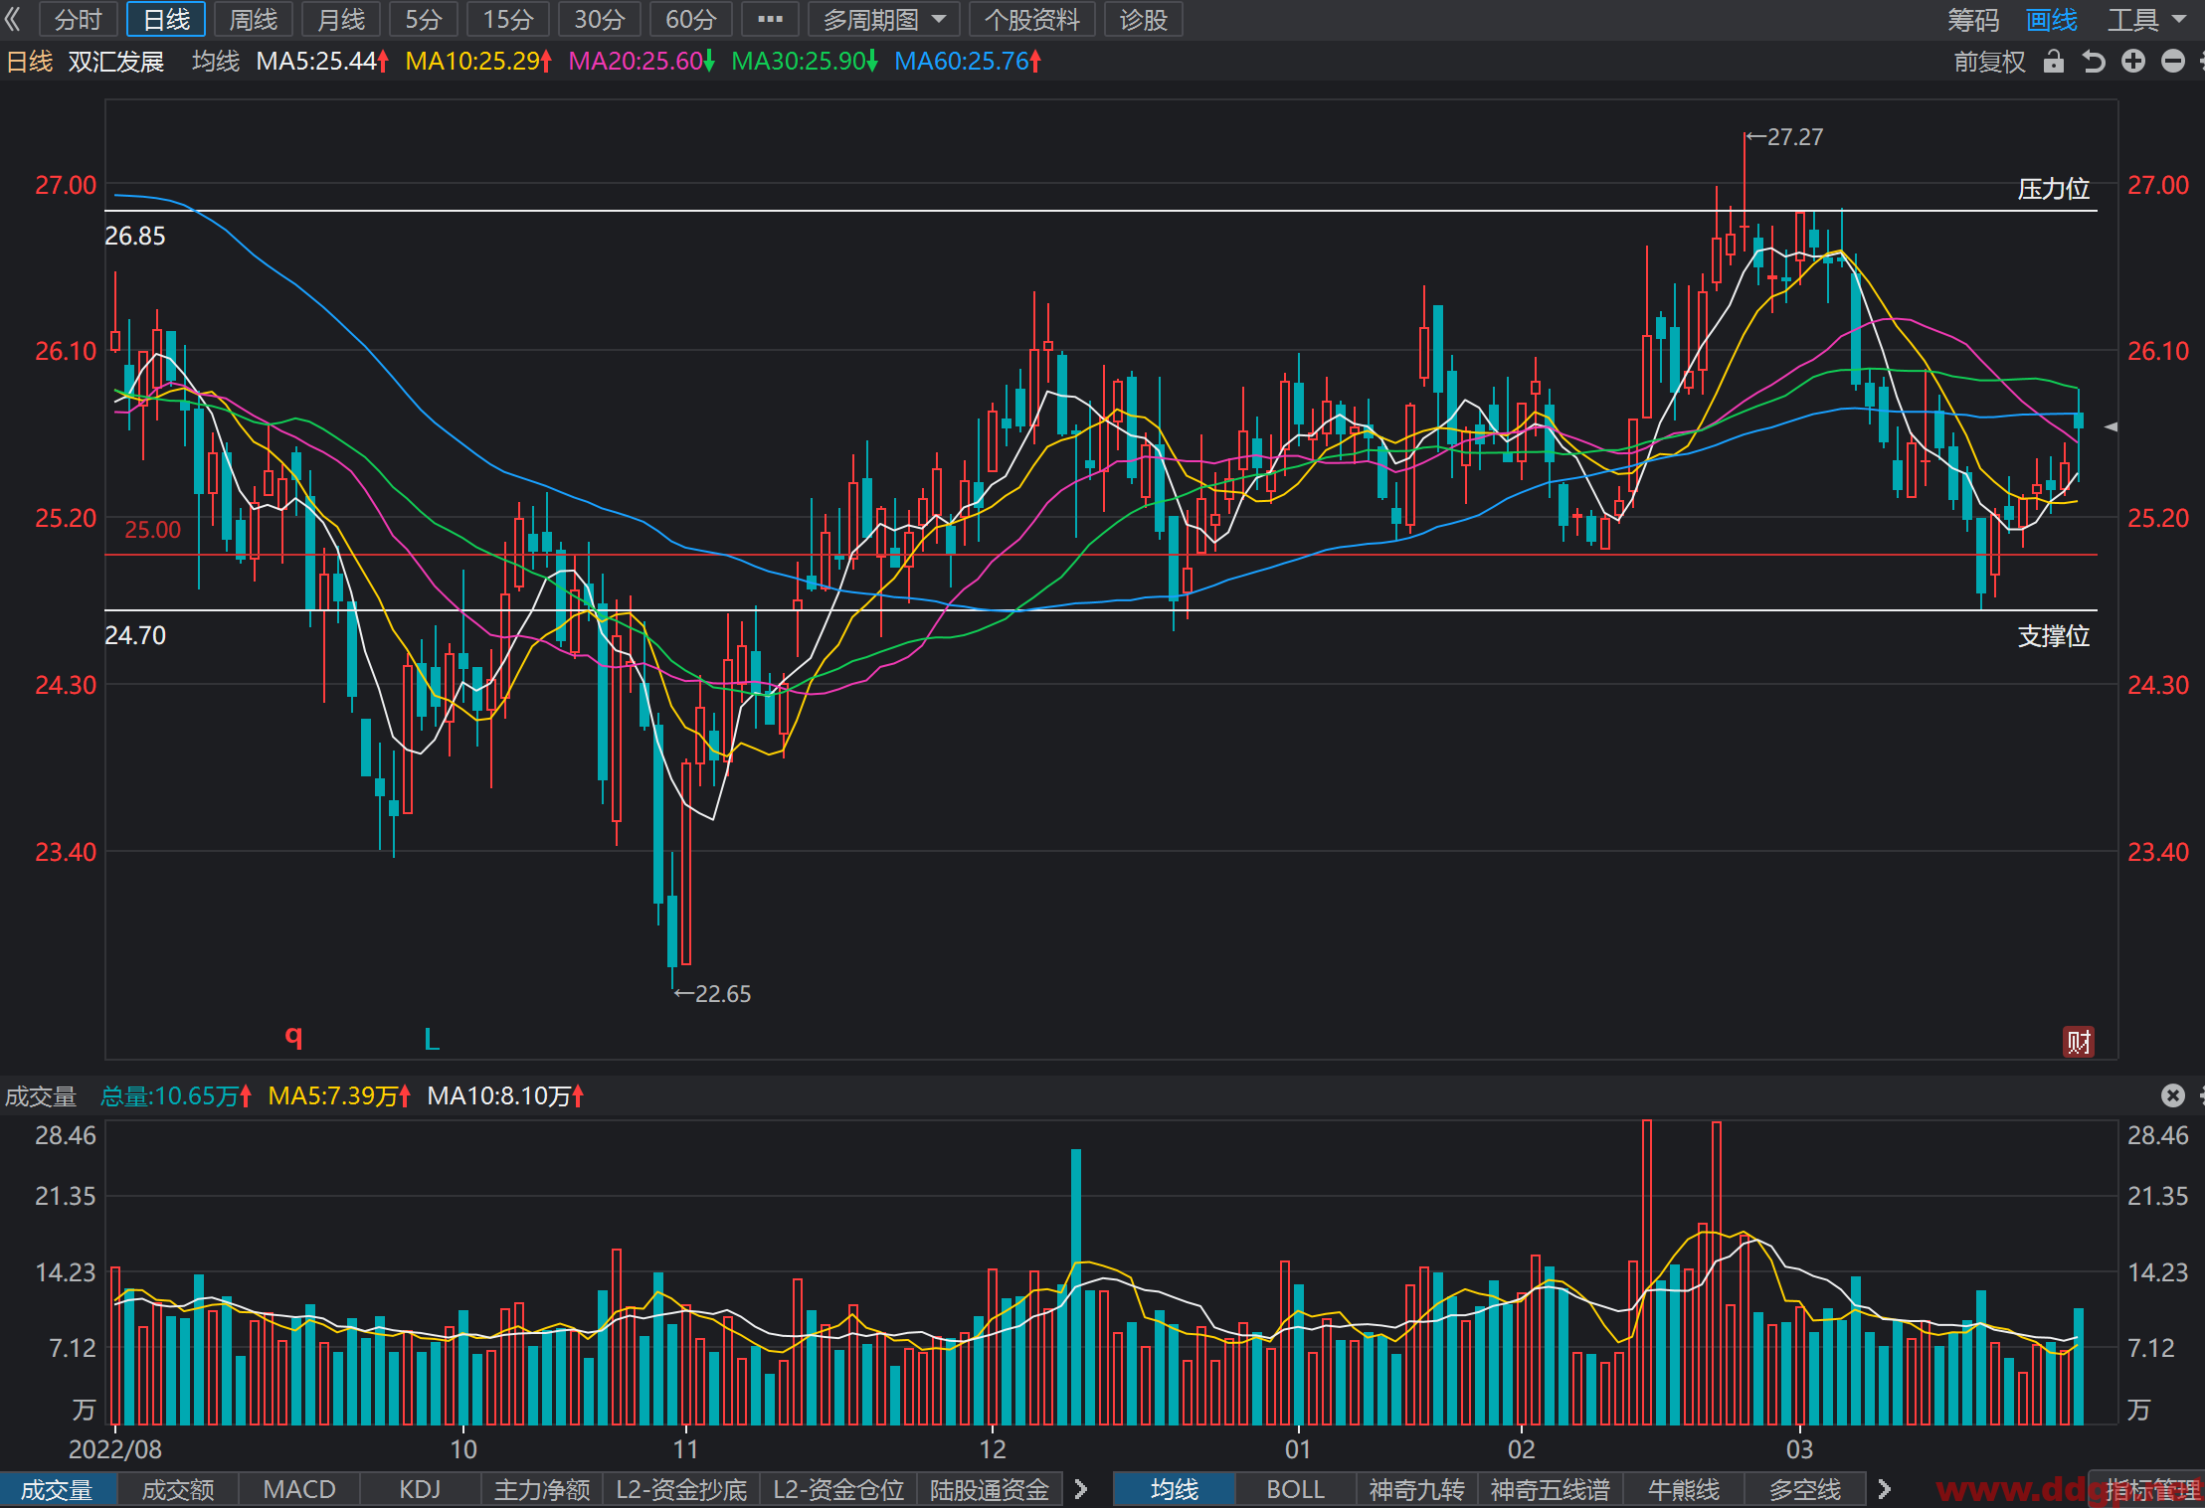Show more sub-indicator tabs after 陆股通资金
The image size is (2205, 1508).
[x=1082, y=1489]
